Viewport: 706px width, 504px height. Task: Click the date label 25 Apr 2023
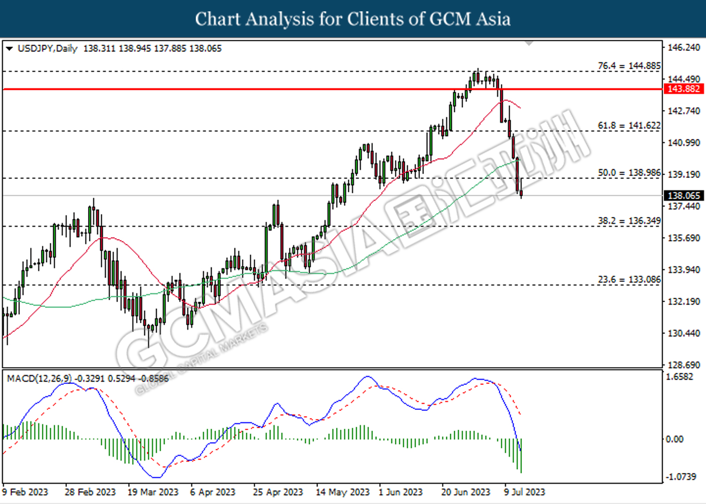(x=278, y=492)
